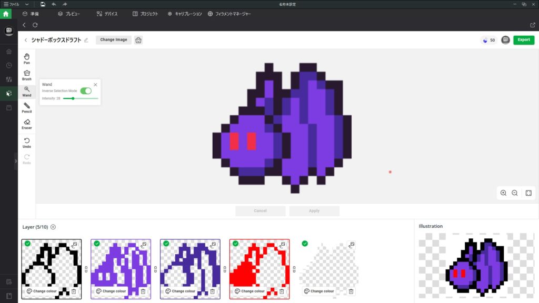Reload the embedded web page
Image resolution: width=539 pixels, height=303 pixels.
pos(35,25)
